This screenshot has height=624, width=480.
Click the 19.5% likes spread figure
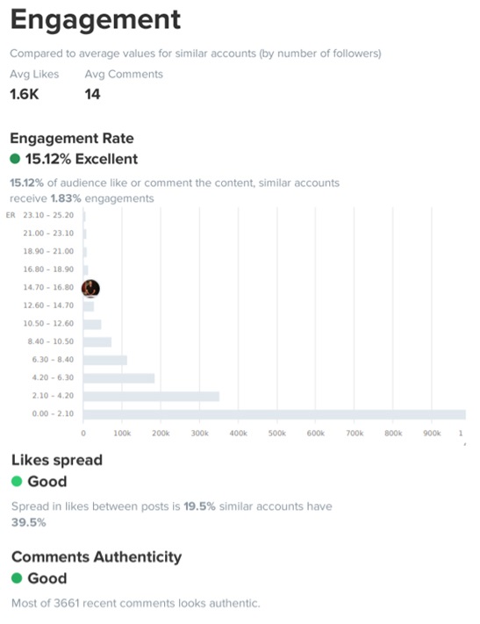199,506
